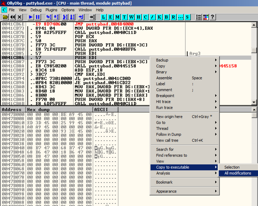
Task: Open Call stack with K button
Action: tap(159, 17)
